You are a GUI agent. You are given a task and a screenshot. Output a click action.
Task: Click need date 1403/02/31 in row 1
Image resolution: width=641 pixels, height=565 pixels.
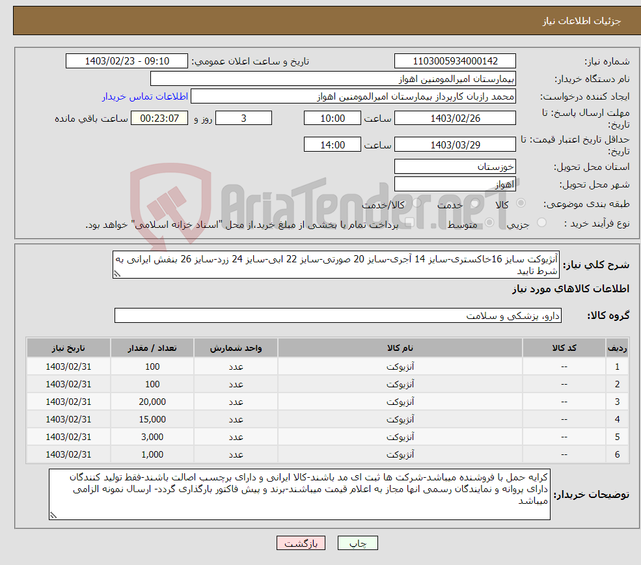pos(68,366)
